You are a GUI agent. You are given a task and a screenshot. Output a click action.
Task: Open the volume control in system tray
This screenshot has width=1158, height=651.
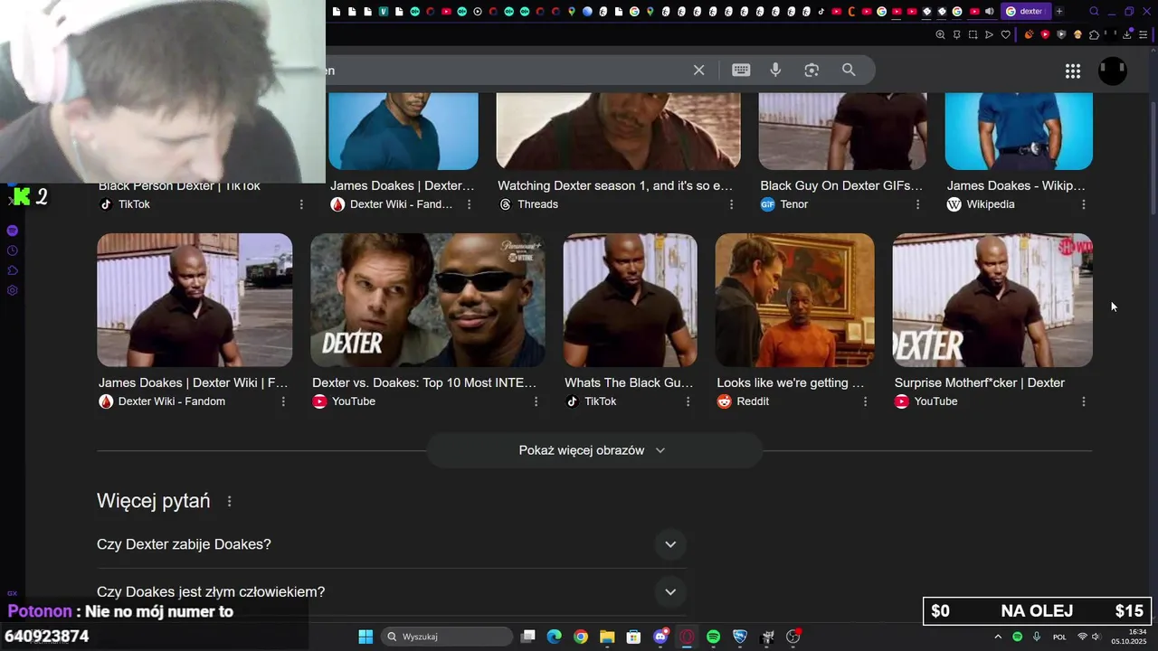pos(1096,637)
